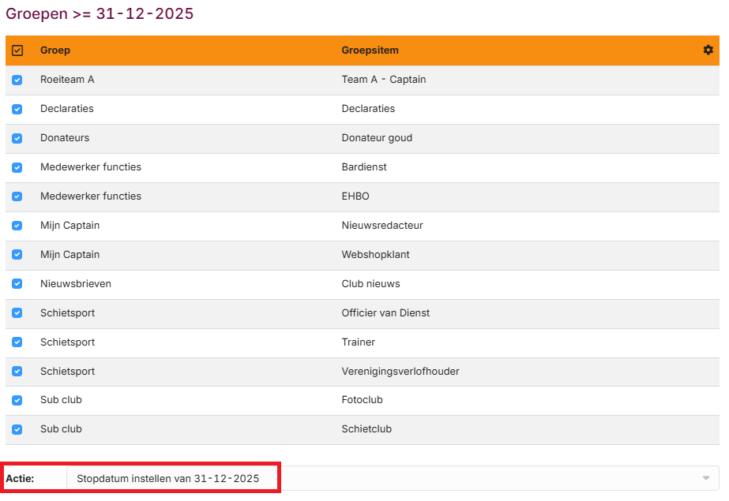Screen dimensions: 729x501
Task: Click the Groepen >= 31-12-2025 heading
Action: pos(99,13)
